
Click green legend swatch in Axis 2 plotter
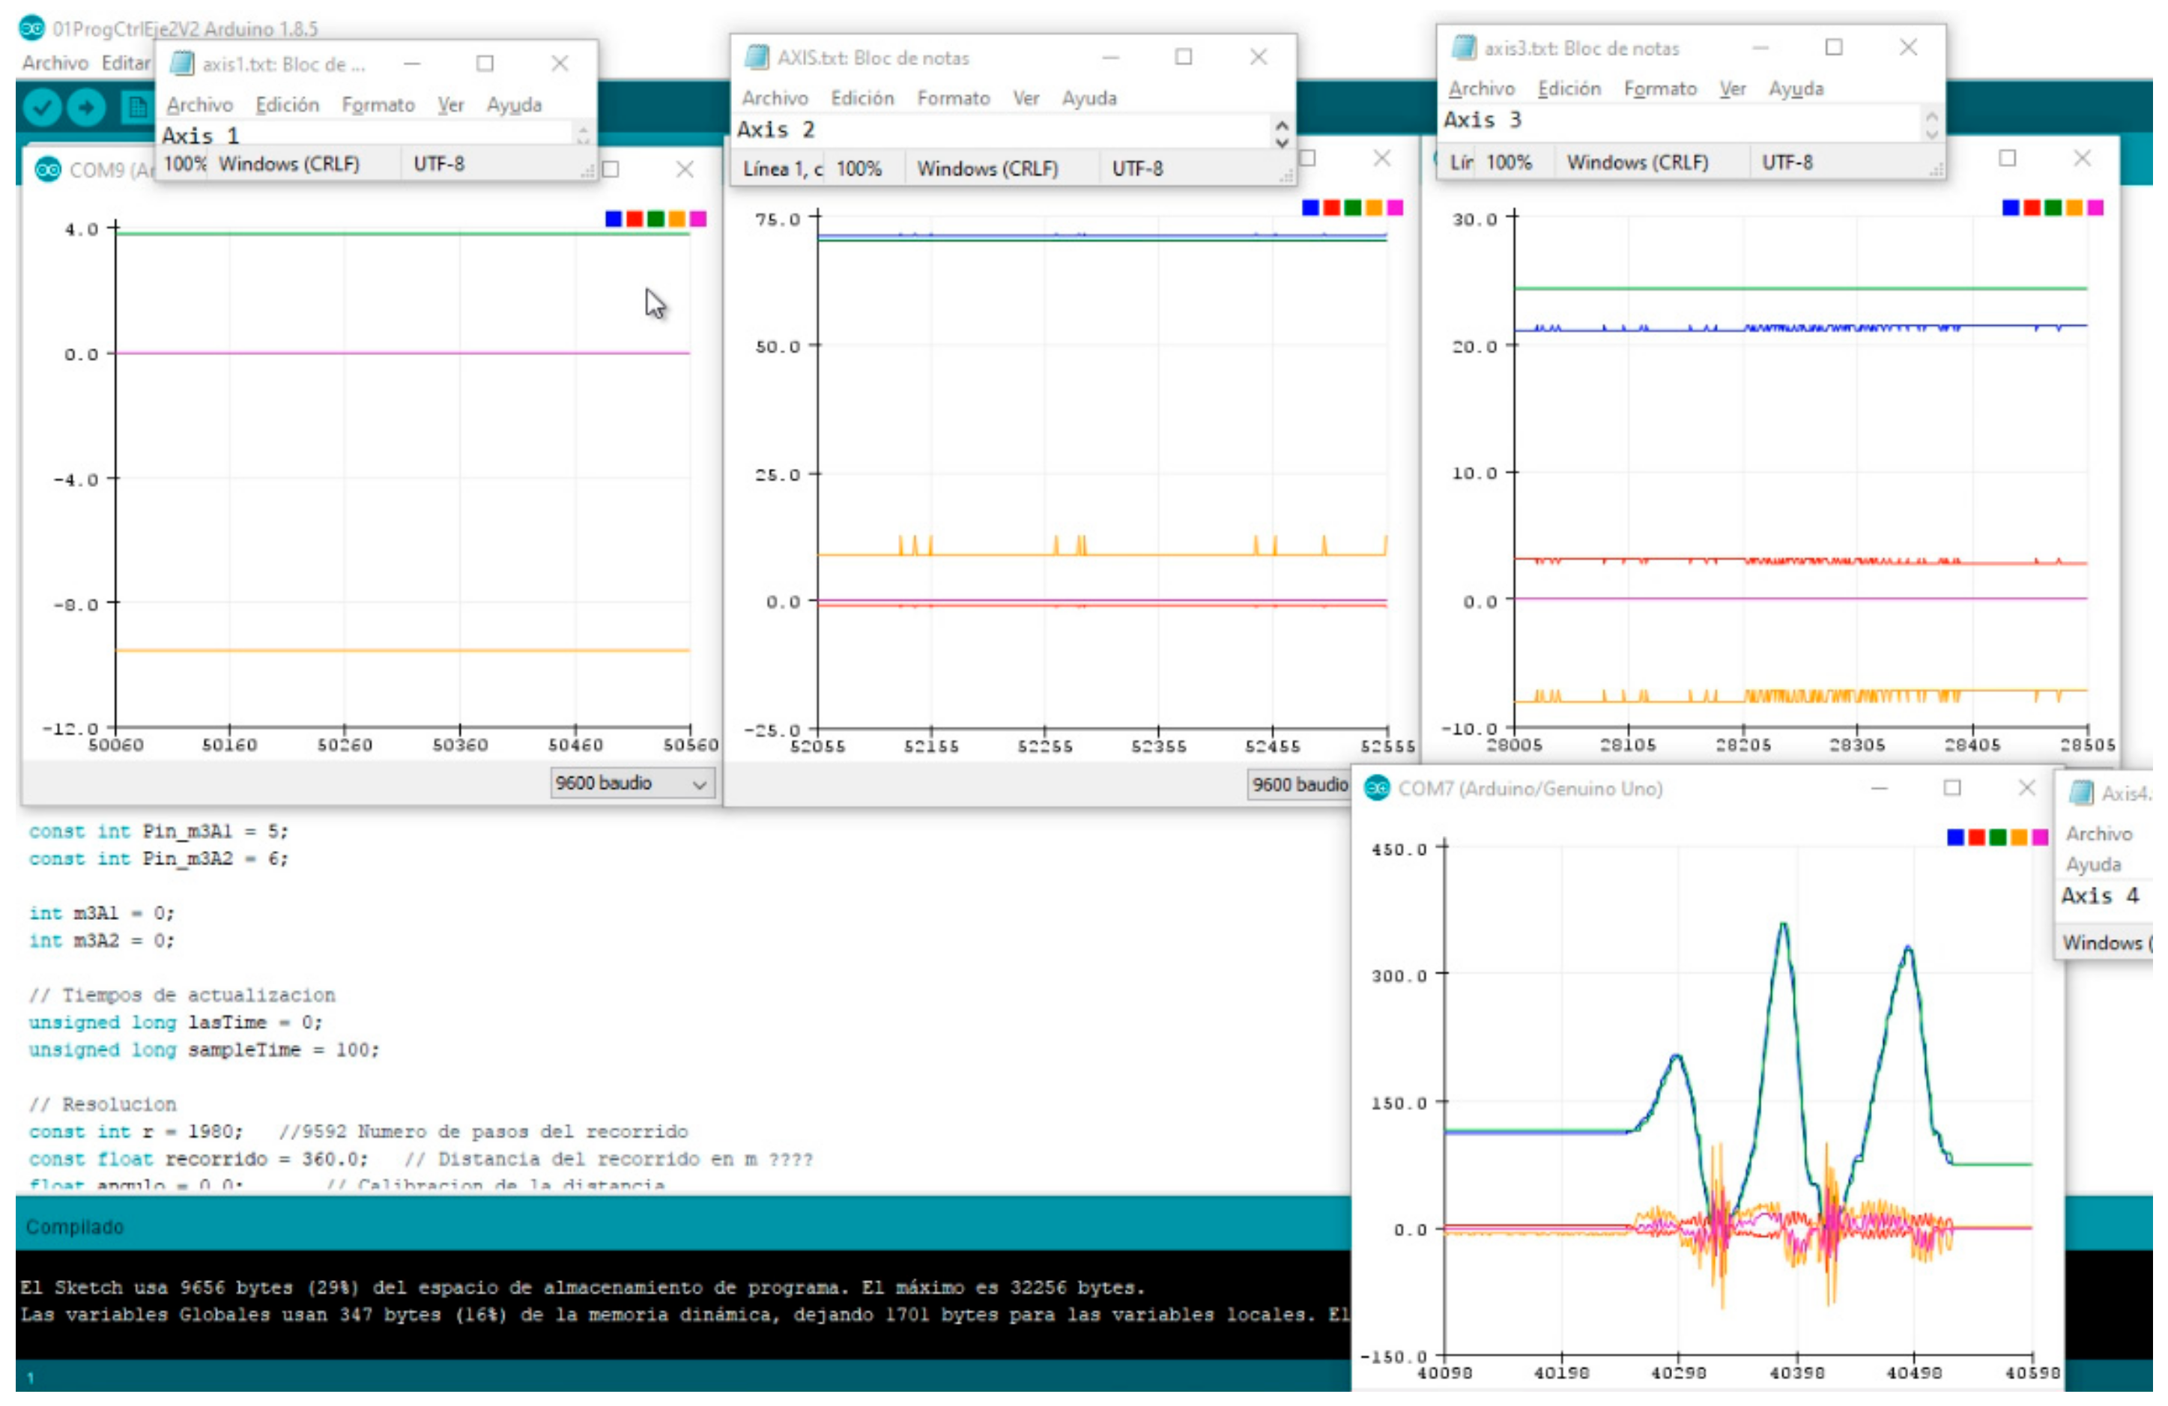(1353, 207)
